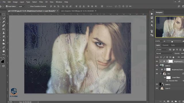Add a layer mask from panel bottom
The height and width of the screenshot is (103, 184).
tap(168, 101)
